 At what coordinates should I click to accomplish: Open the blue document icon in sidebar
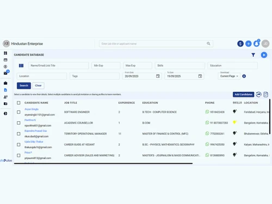click(x=5, y=90)
